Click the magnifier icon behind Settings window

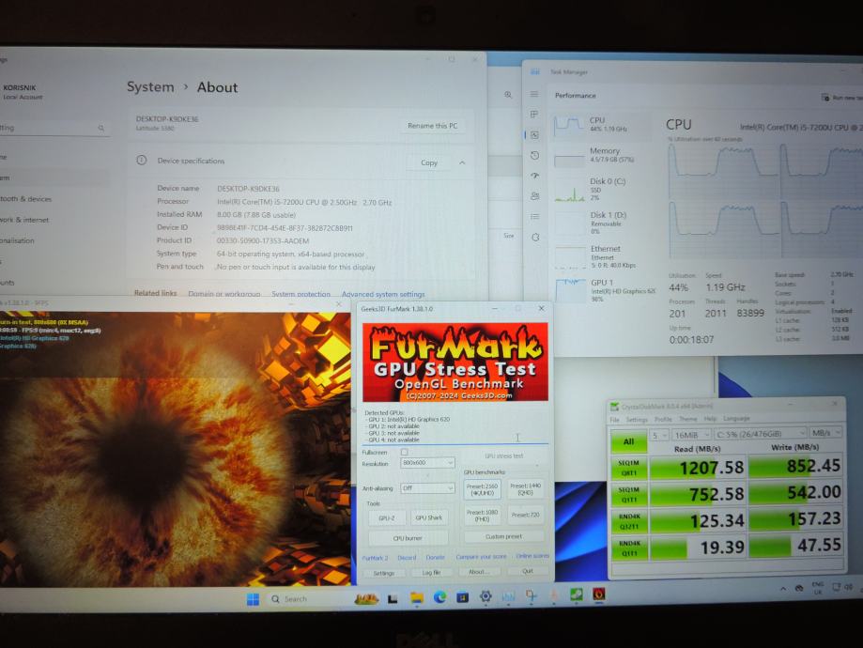[x=508, y=95]
